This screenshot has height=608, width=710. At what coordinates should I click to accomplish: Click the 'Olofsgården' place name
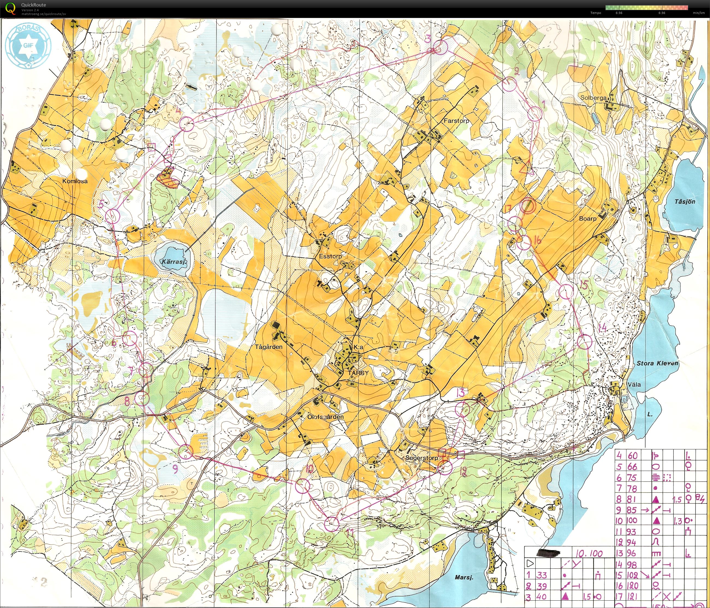325,417
